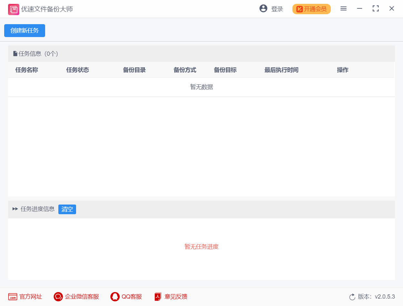Click the 任务名称 column header
The width and height of the screenshot is (403, 306).
point(27,70)
